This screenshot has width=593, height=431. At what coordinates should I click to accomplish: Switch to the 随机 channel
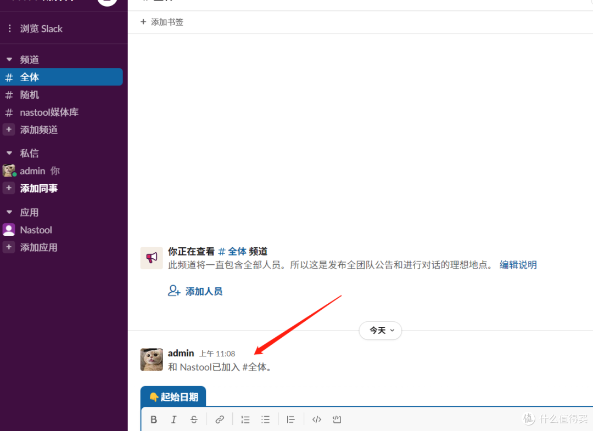(x=30, y=94)
